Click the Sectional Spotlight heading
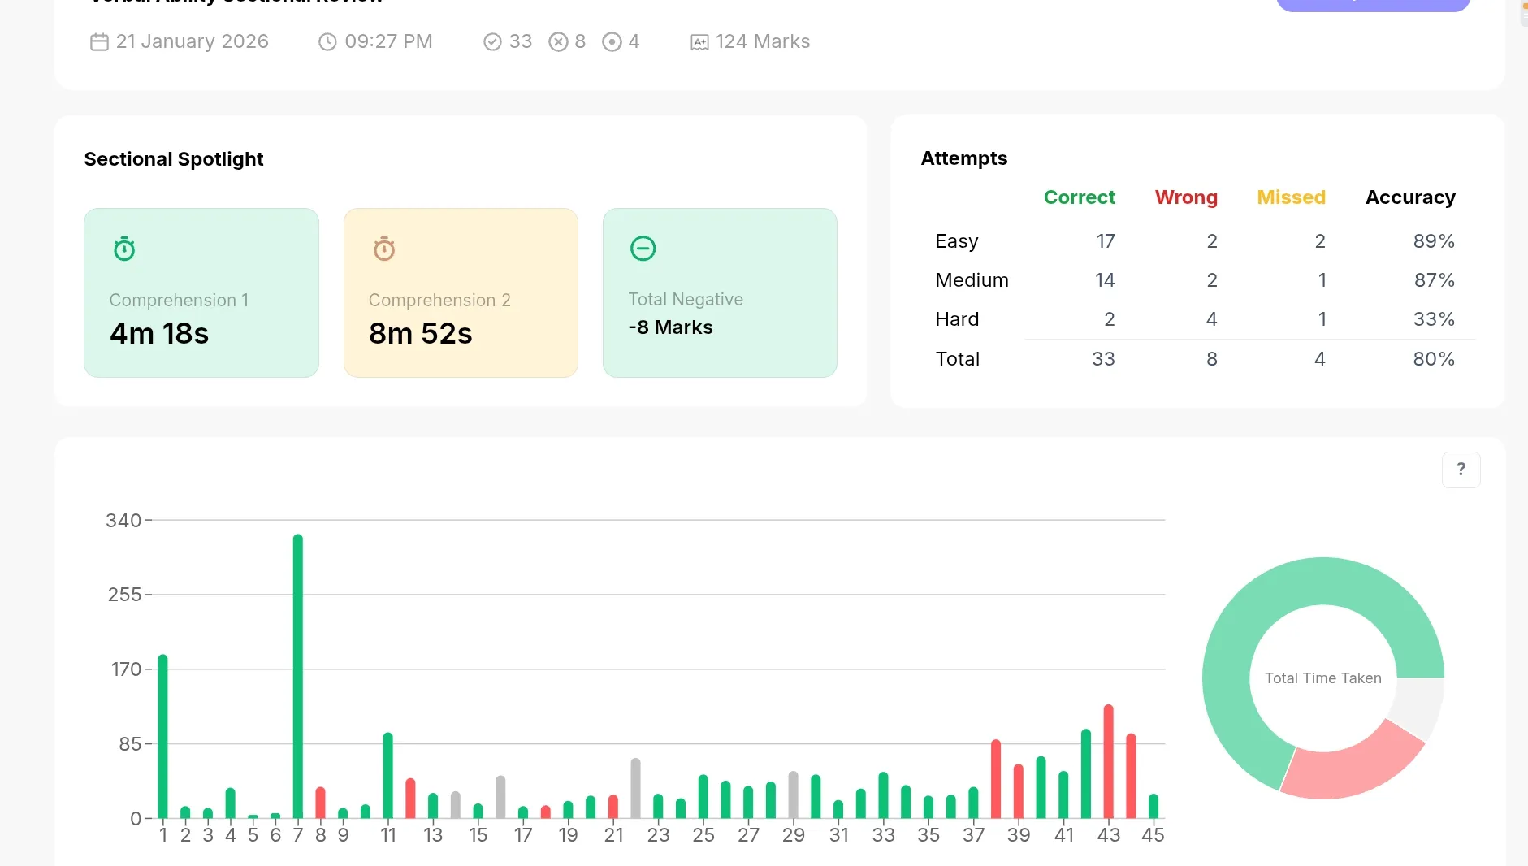 [174, 159]
